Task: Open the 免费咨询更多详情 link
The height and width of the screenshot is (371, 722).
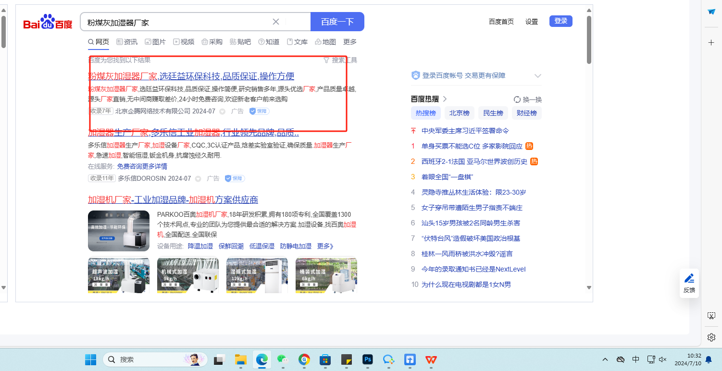Action: click(x=142, y=166)
